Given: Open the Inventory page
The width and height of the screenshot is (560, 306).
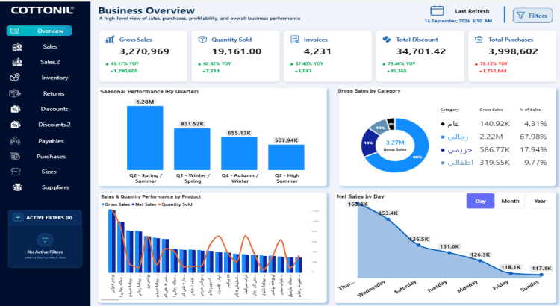Looking at the screenshot, I should (55, 78).
